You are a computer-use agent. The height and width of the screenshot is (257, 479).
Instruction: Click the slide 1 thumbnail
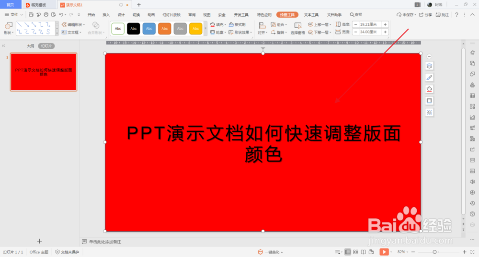(44, 72)
